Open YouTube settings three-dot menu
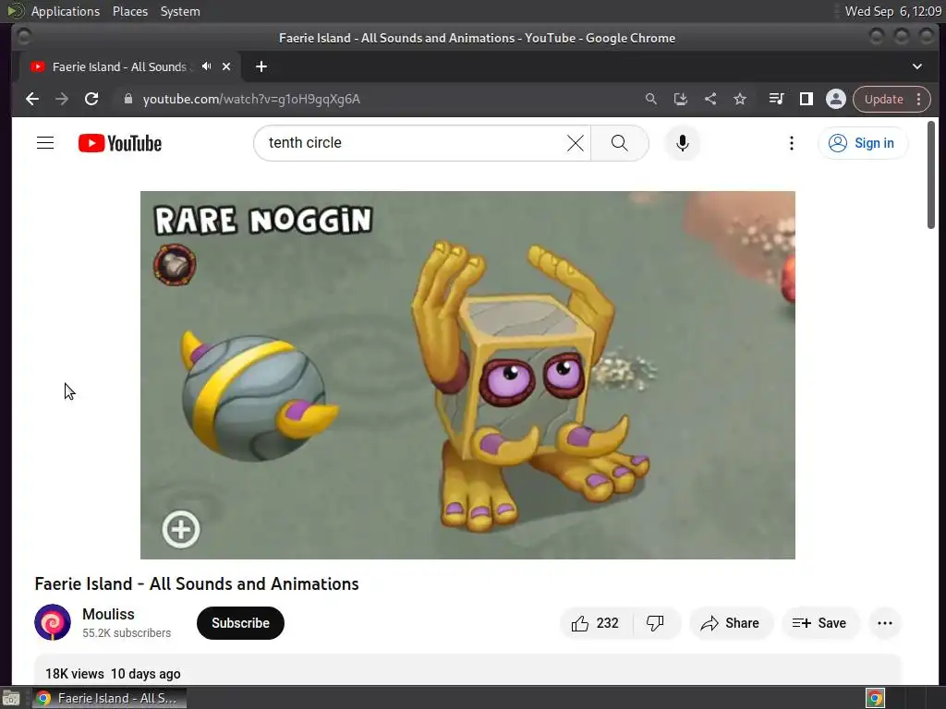Image resolution: width=946 pixels, height=709 pixels. pyautogui.click(x=792, y=143)
